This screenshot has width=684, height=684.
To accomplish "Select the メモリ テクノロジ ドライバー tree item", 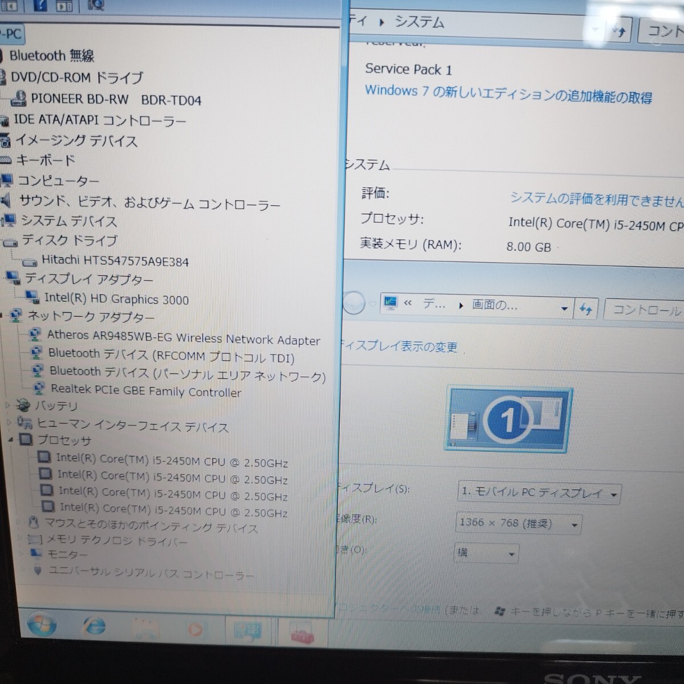I will [116, 540].
